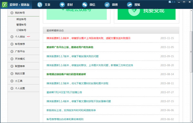Open the 媒体版更新1.1.7版本 announcement
Viewport: 193px width, 123px height.
pyautogui.click(x=72, y=56)
